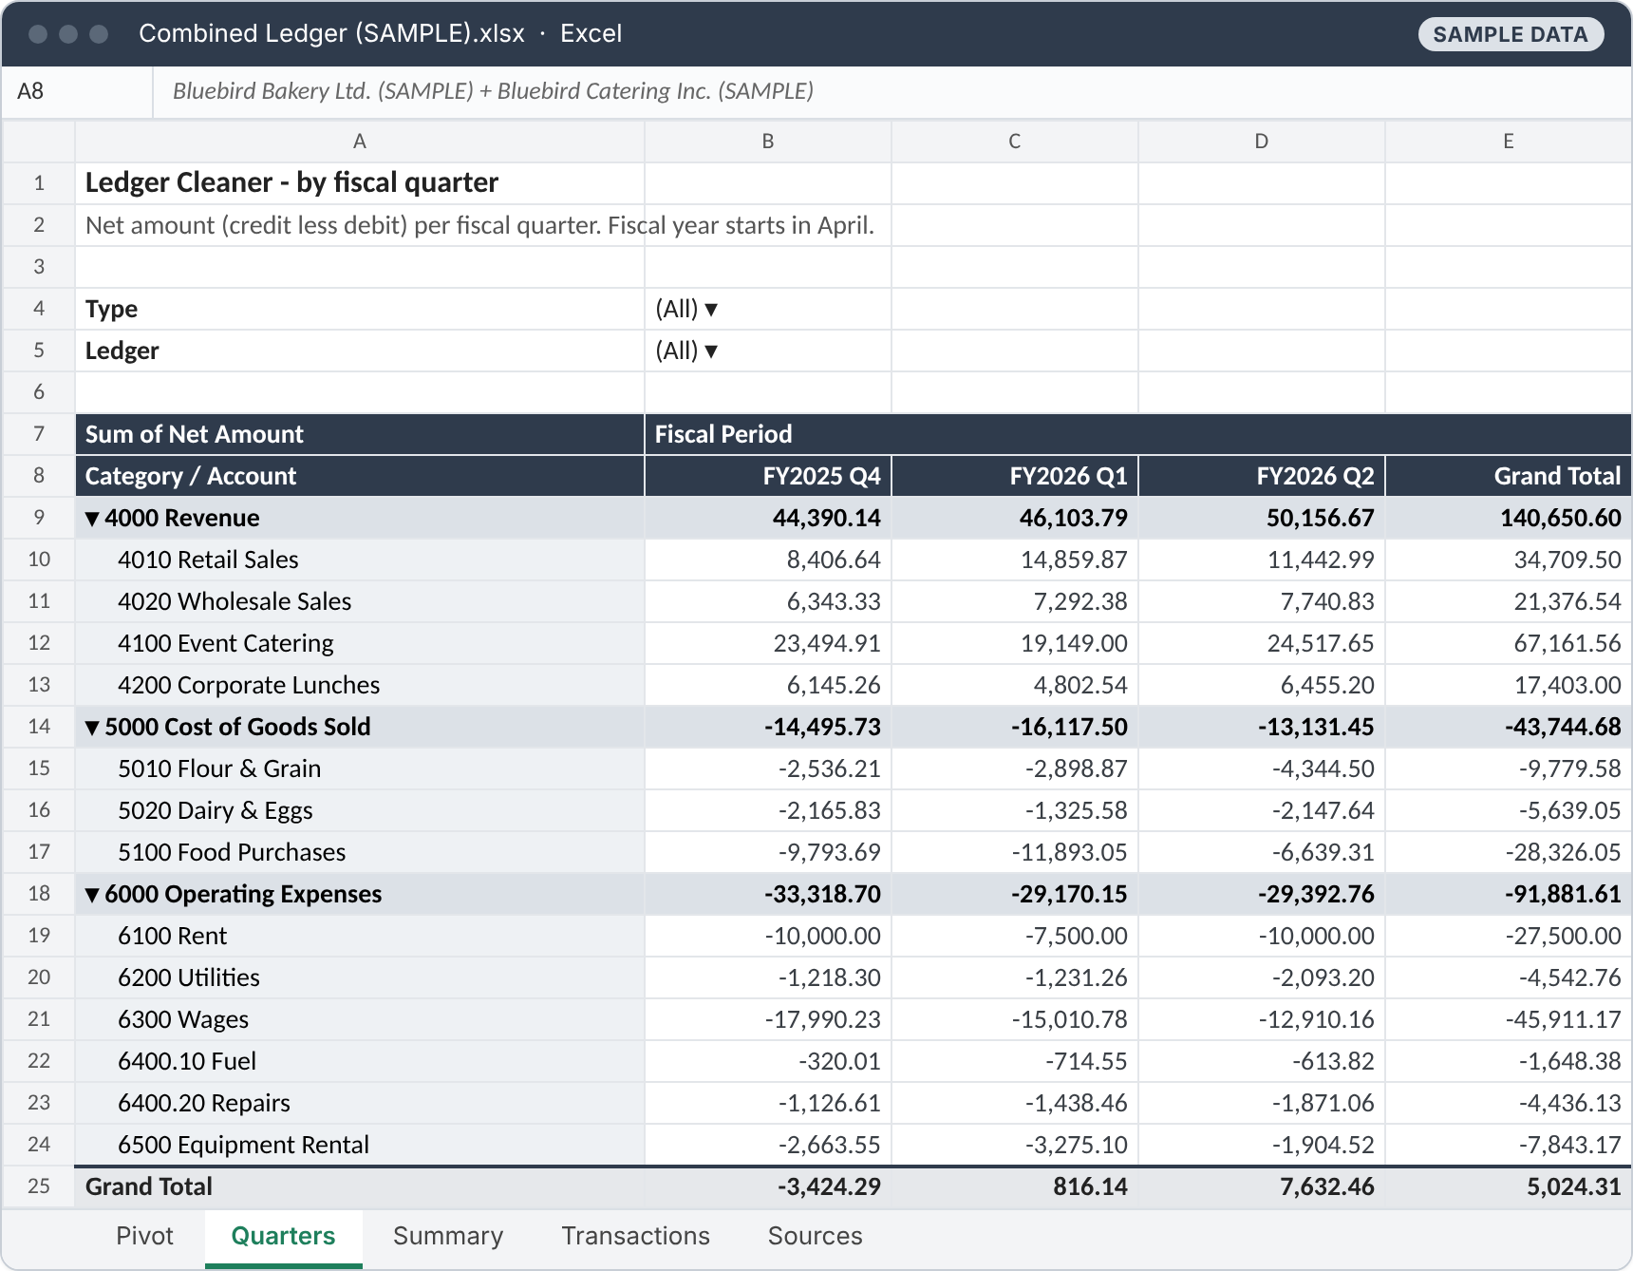
Task: Go to the Transactions sheet tab
Action: [x=635, y=1236]
